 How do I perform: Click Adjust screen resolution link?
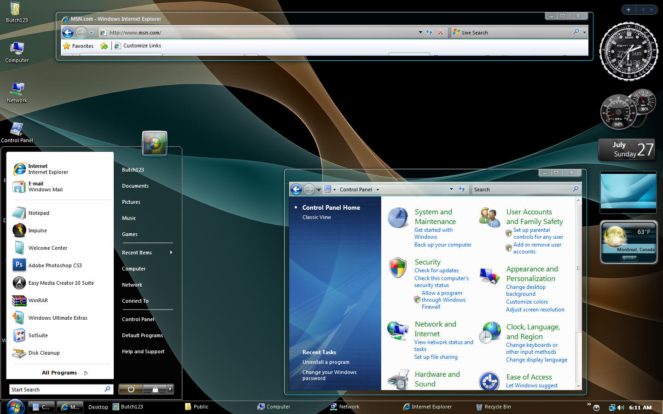pos(535,310)
